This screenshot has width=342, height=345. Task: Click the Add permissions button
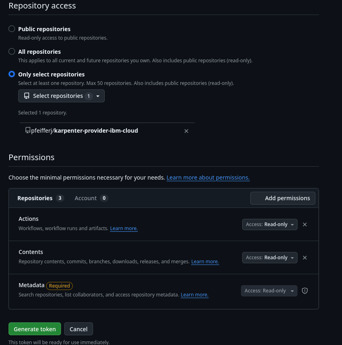click(283, 198)
